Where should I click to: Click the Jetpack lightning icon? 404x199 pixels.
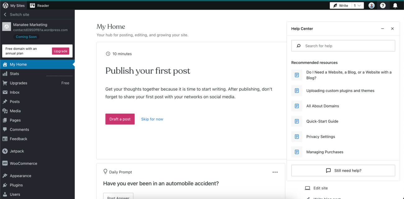[x=5, y=151]
